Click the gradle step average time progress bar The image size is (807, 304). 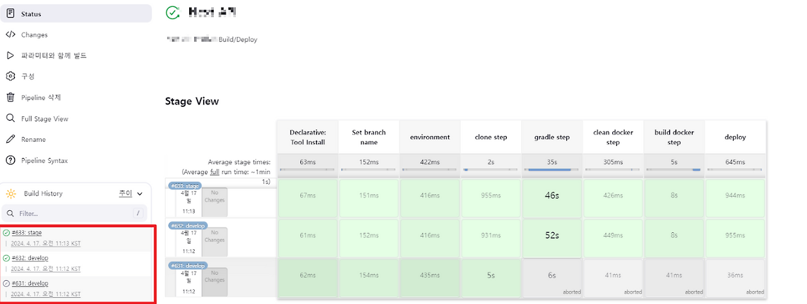(552, 169)
